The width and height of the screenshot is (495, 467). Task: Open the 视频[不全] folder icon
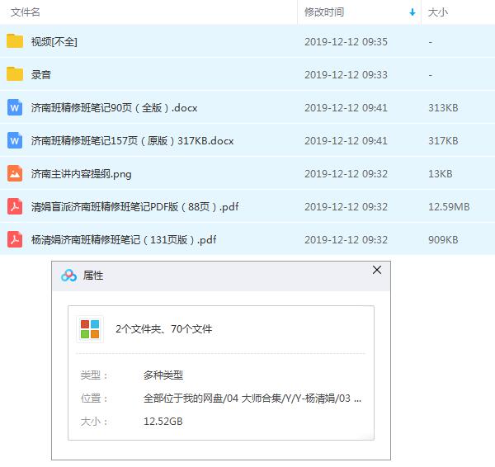[x=15, y=41]
